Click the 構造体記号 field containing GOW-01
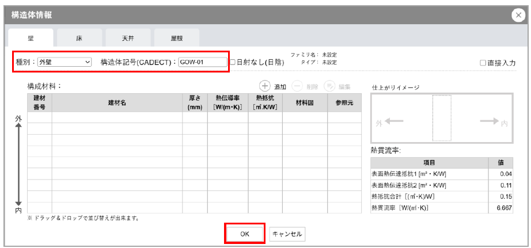This screenshot has height=248, width=531. click(202, 62)
